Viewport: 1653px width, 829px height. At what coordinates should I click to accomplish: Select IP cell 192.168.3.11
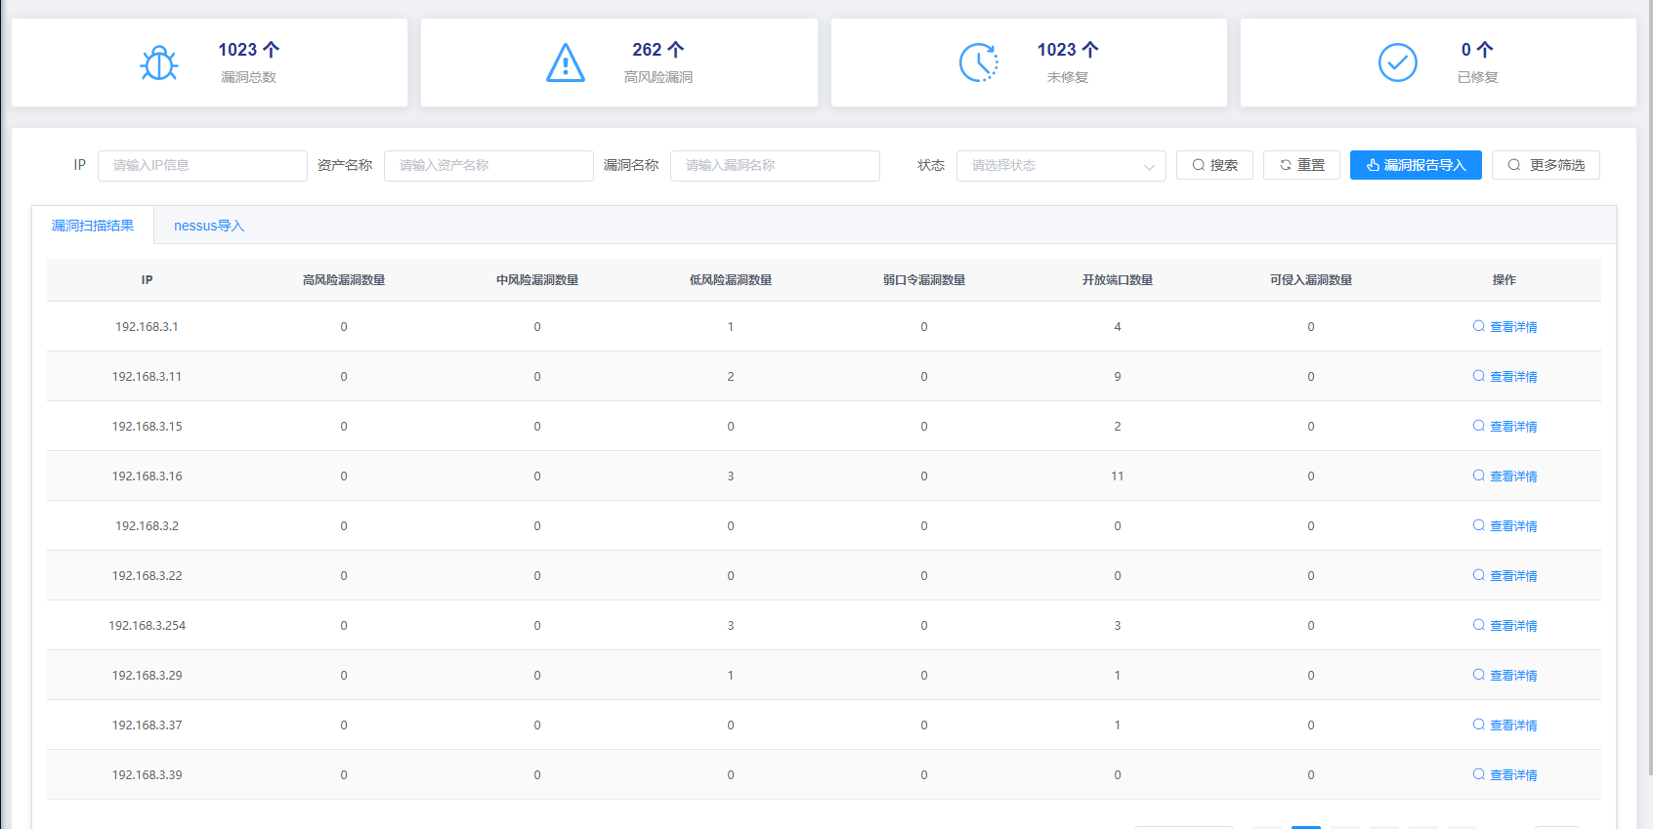148,377
